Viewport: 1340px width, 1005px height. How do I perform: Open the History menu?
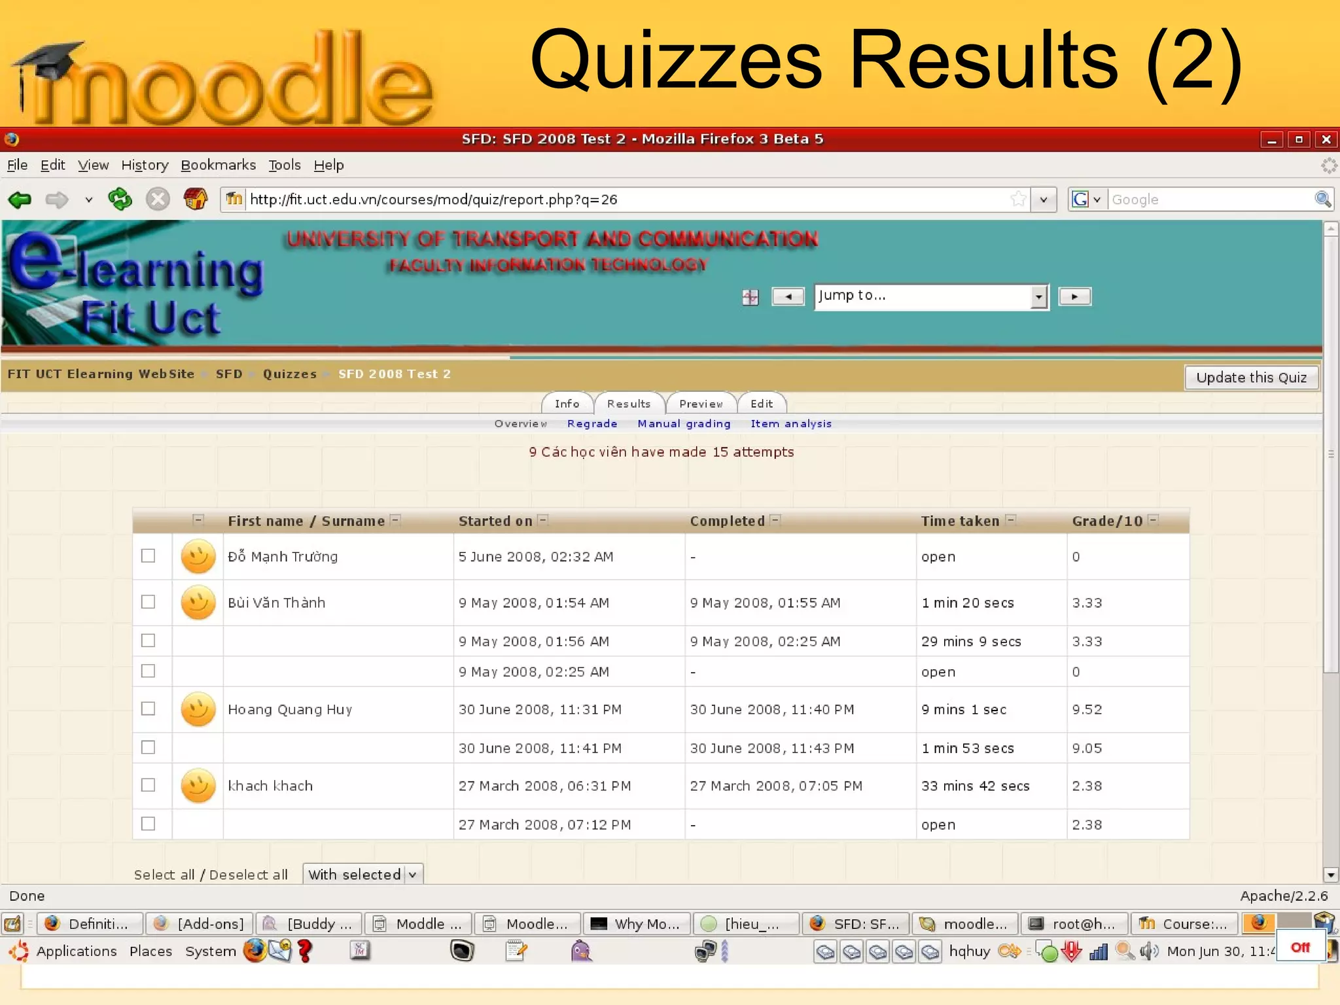[145, 165]
